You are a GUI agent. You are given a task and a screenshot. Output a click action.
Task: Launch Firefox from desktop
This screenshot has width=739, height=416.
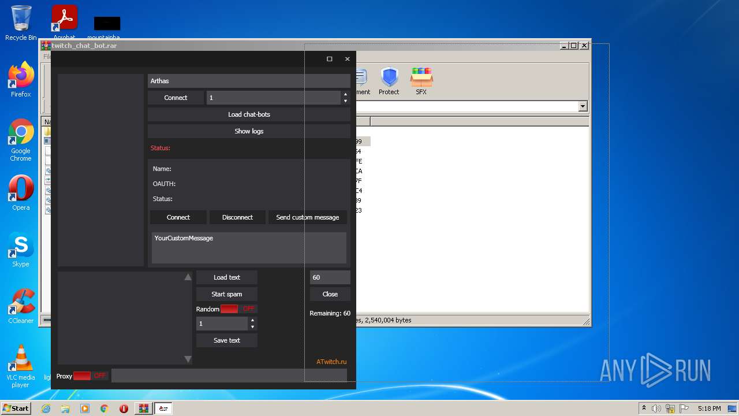(x=21, y=80)
